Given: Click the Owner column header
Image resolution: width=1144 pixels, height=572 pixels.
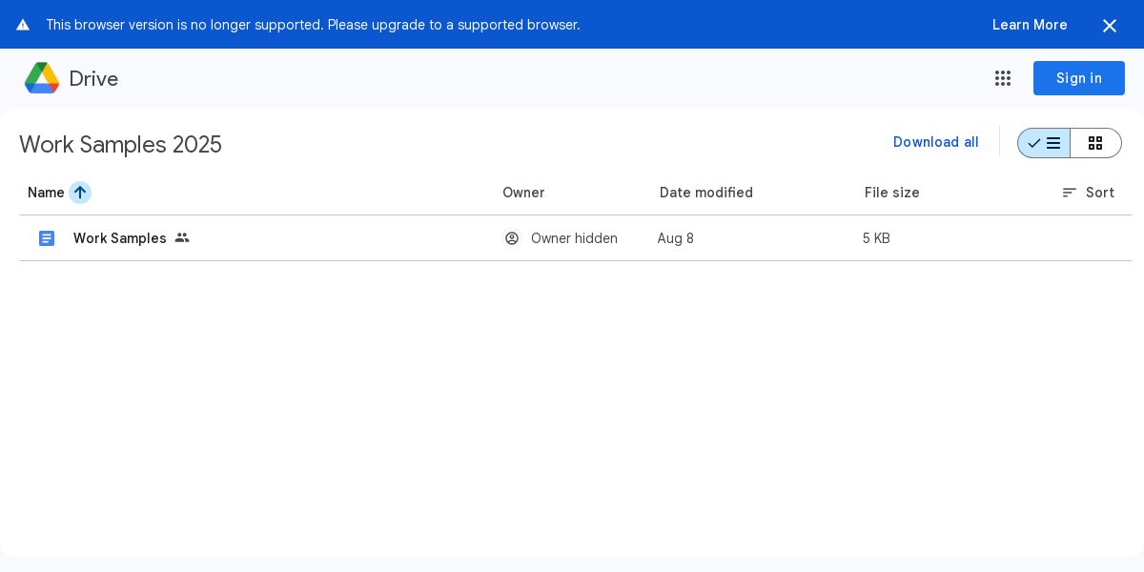Looking at the screenshot, I should coord(523,193).
